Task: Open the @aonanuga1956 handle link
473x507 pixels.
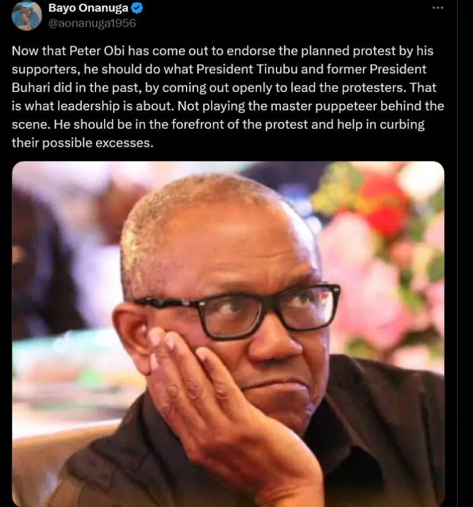Action: tap(92, 23)
